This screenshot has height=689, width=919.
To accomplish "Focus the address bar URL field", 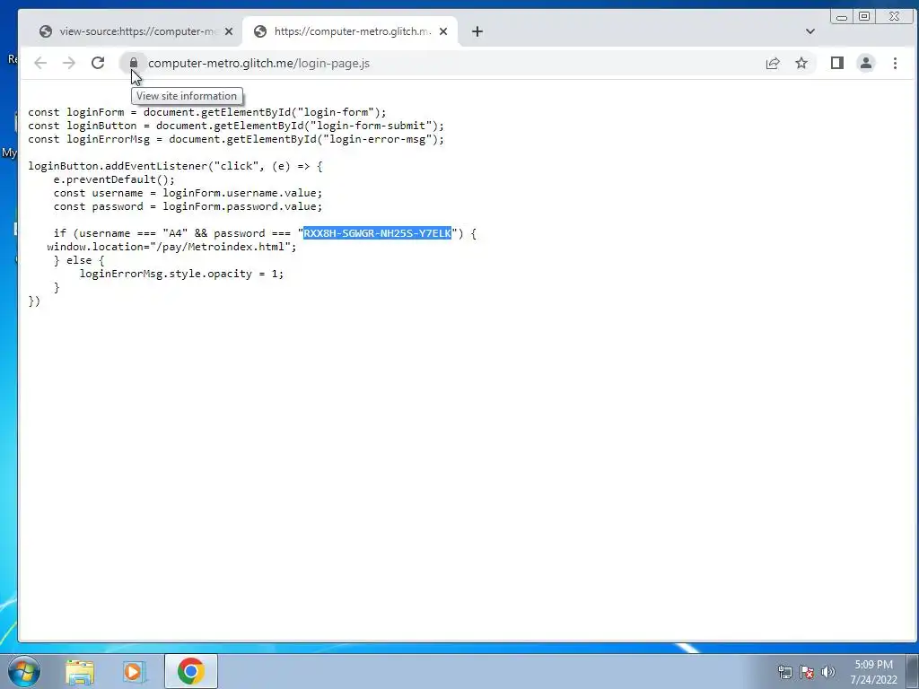I will (451, 64).
